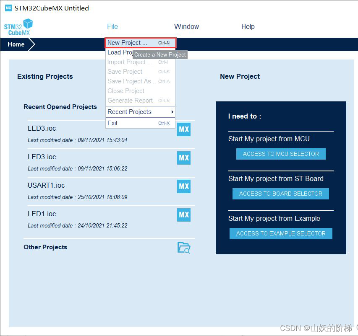Go to the Home breadcrumb
Image resolution: width=358 pixels, height=336 pixels.
point(16,44)
